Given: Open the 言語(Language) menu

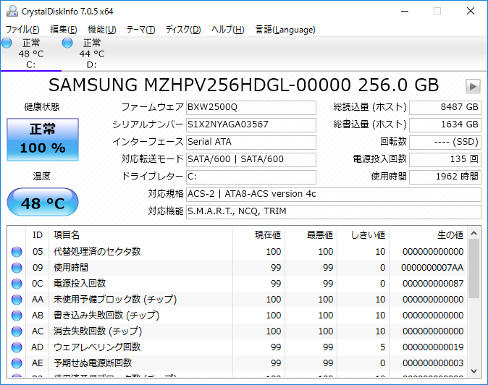Looking at the screenshot, I should tap(285, 30).
